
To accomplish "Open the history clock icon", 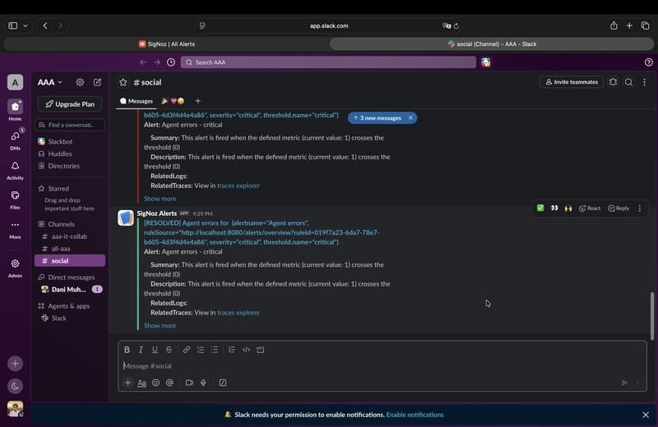I will pos(171,62).
